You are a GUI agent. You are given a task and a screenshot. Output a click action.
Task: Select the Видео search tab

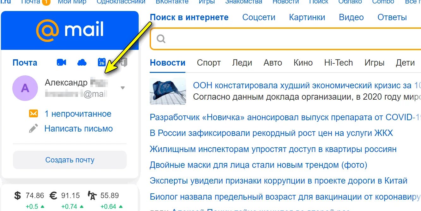coord(351,17)
